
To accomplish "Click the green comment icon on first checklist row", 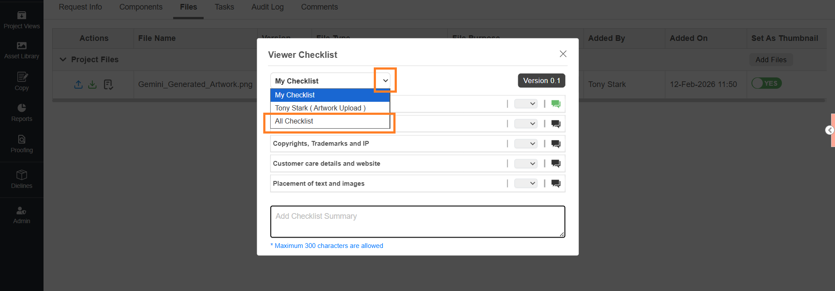I will pyautogui.click(x=556, y=104).
